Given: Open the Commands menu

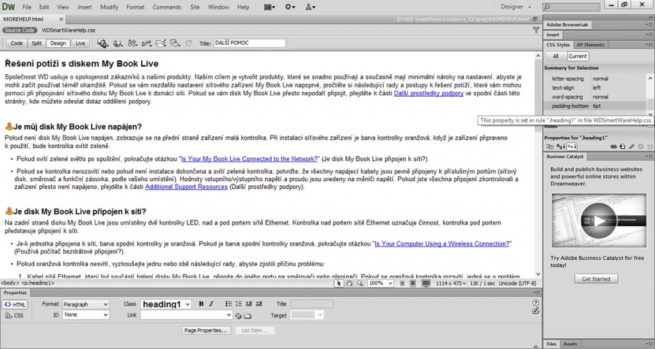Looking at the screenshot, I should (167, 7).
